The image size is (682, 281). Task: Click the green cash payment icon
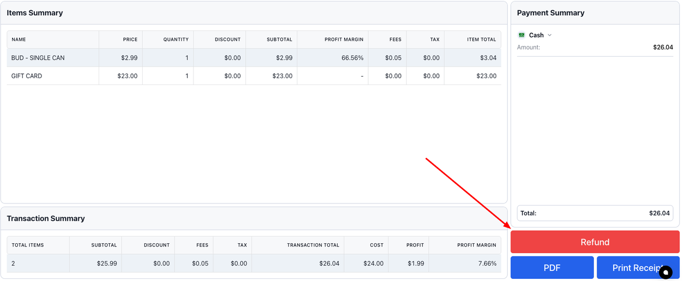521,35
